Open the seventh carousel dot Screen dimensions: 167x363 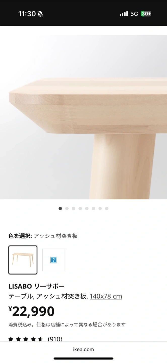click(100, 208)
